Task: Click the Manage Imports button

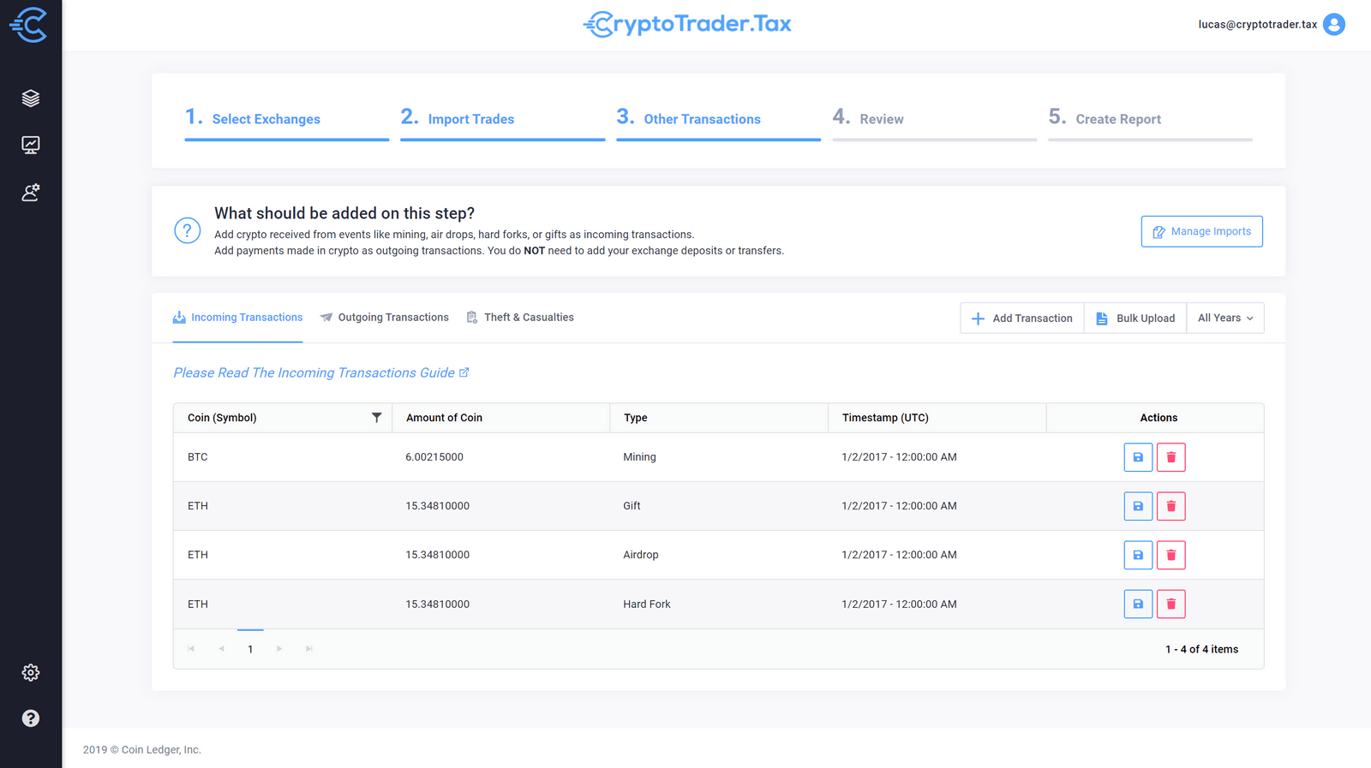Action: click(x=1201, y=231)
